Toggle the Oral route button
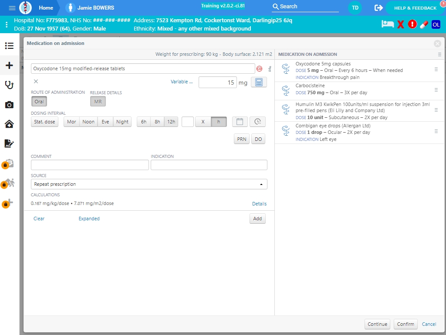This screenshot has width=446, height=335. tap(39, 101)
